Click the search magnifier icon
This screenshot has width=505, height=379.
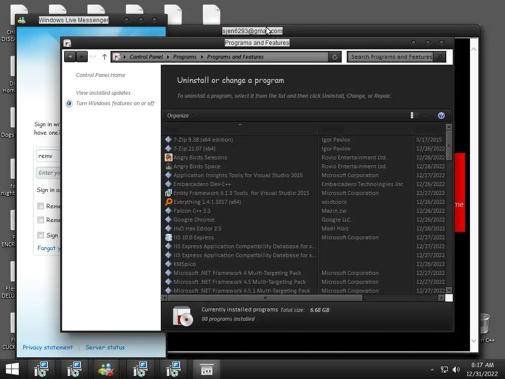(439, 57)
